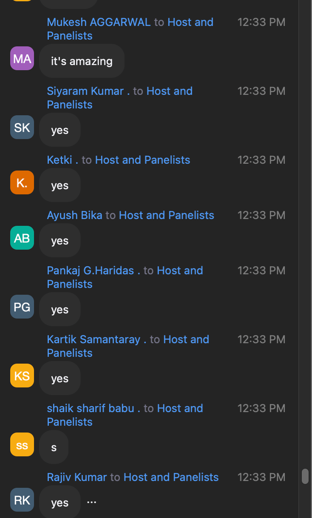The image size is (312, 518).
Task: Click the 12:33 PM timestamp on Mukesh's message
Action: point(261,22)
